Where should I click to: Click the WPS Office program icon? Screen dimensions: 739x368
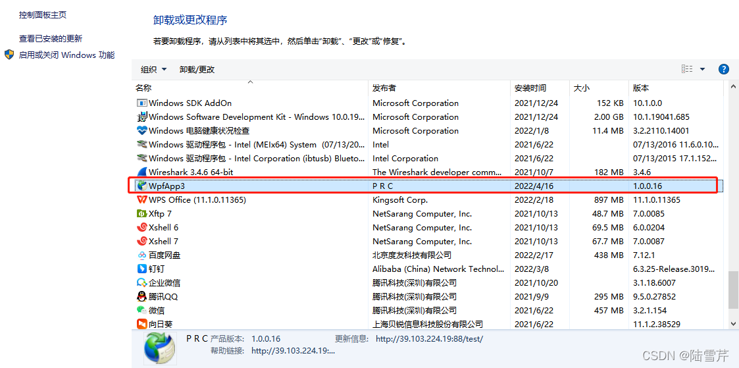coord(142,199)
